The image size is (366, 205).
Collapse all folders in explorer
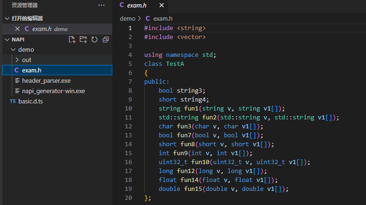point(106,39)
